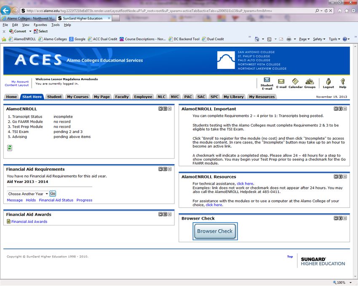Screen dimensions: 358x286
Task: Remove the Financial Aid Requirements panel
Action: (x=170, y=169)
